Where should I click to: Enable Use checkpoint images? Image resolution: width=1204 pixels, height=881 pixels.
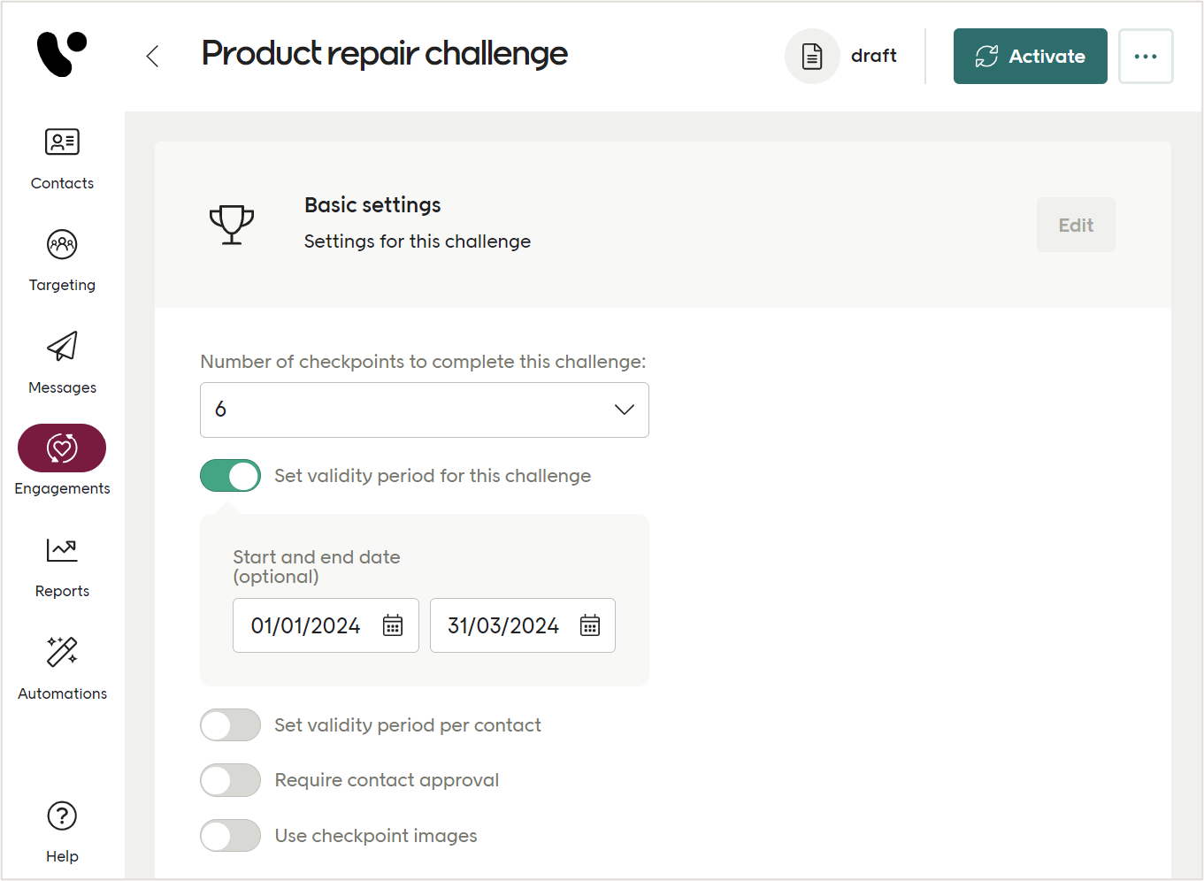(x=230, y=835)
